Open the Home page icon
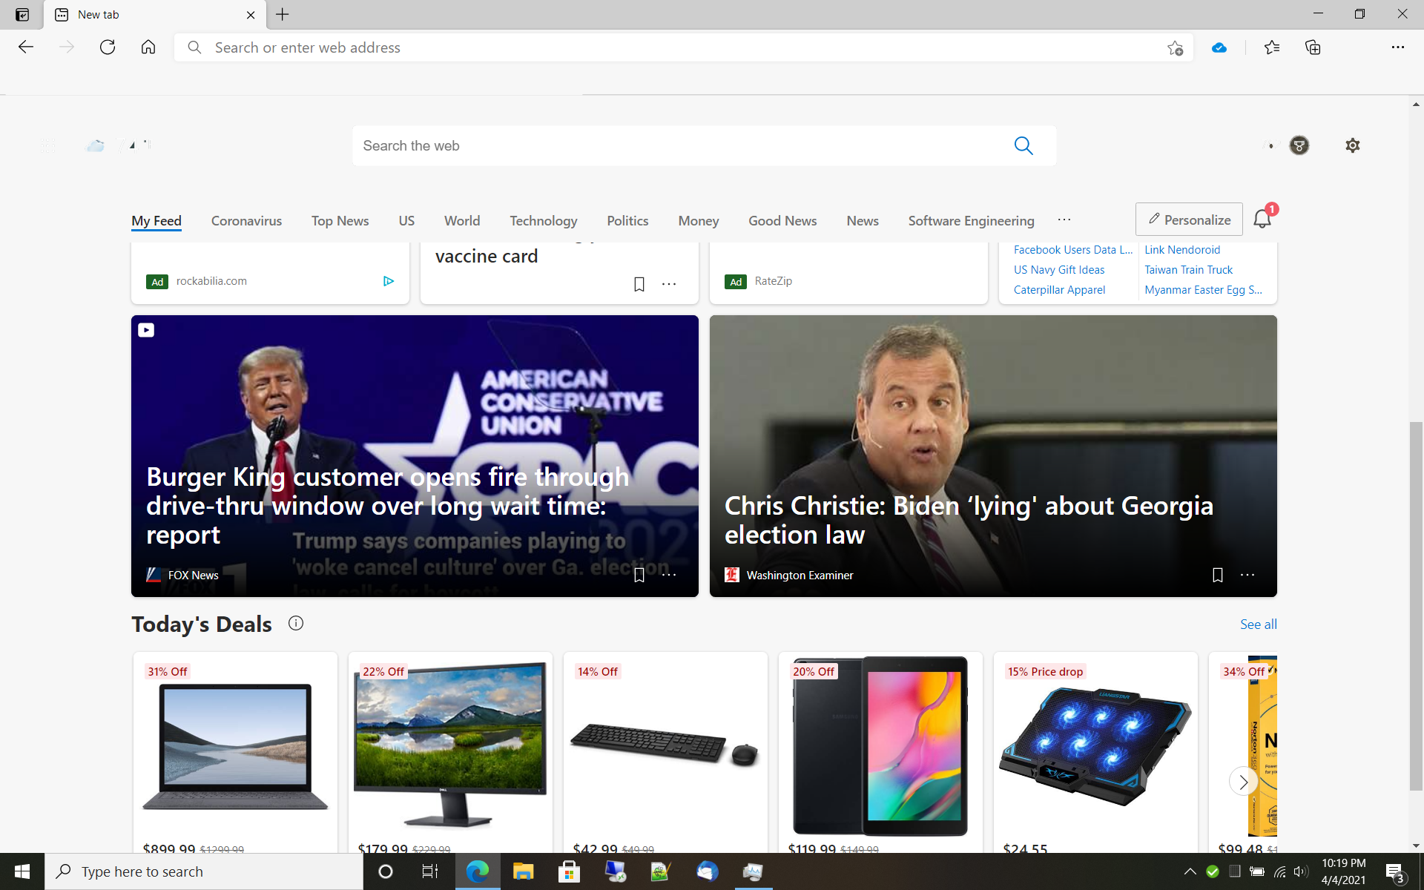The image size is (1424, 890). click(148, 47)
